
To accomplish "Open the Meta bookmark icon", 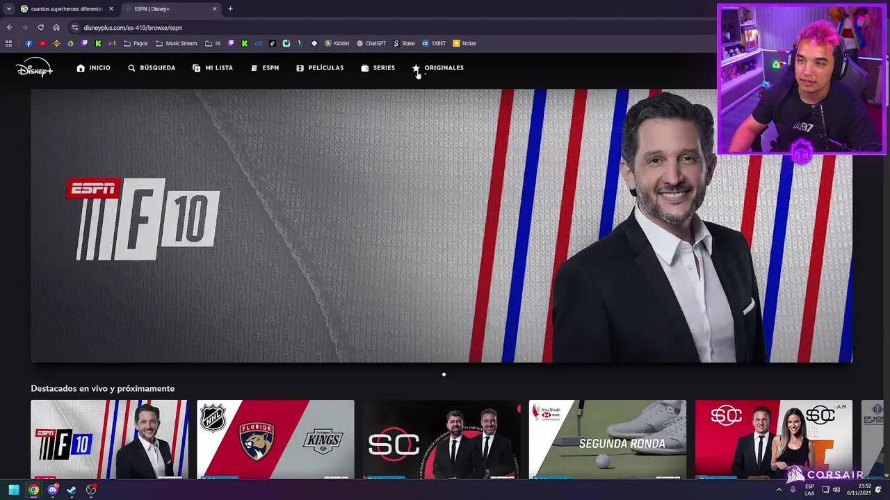I will [259, 43].
